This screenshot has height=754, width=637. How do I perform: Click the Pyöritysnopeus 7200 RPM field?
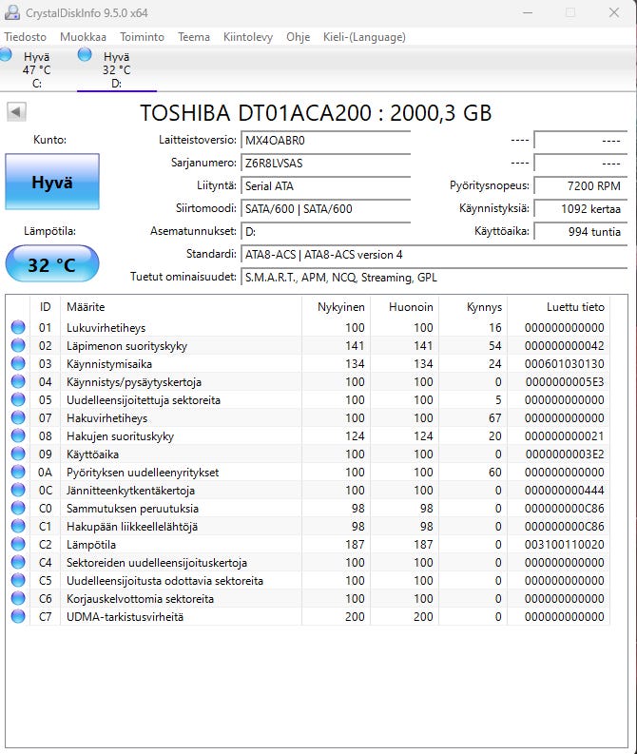[x=579, y=185]
